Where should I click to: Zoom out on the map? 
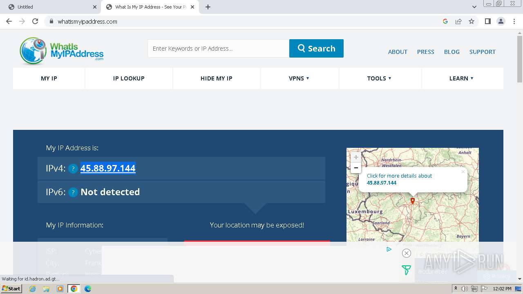(356, 168)
